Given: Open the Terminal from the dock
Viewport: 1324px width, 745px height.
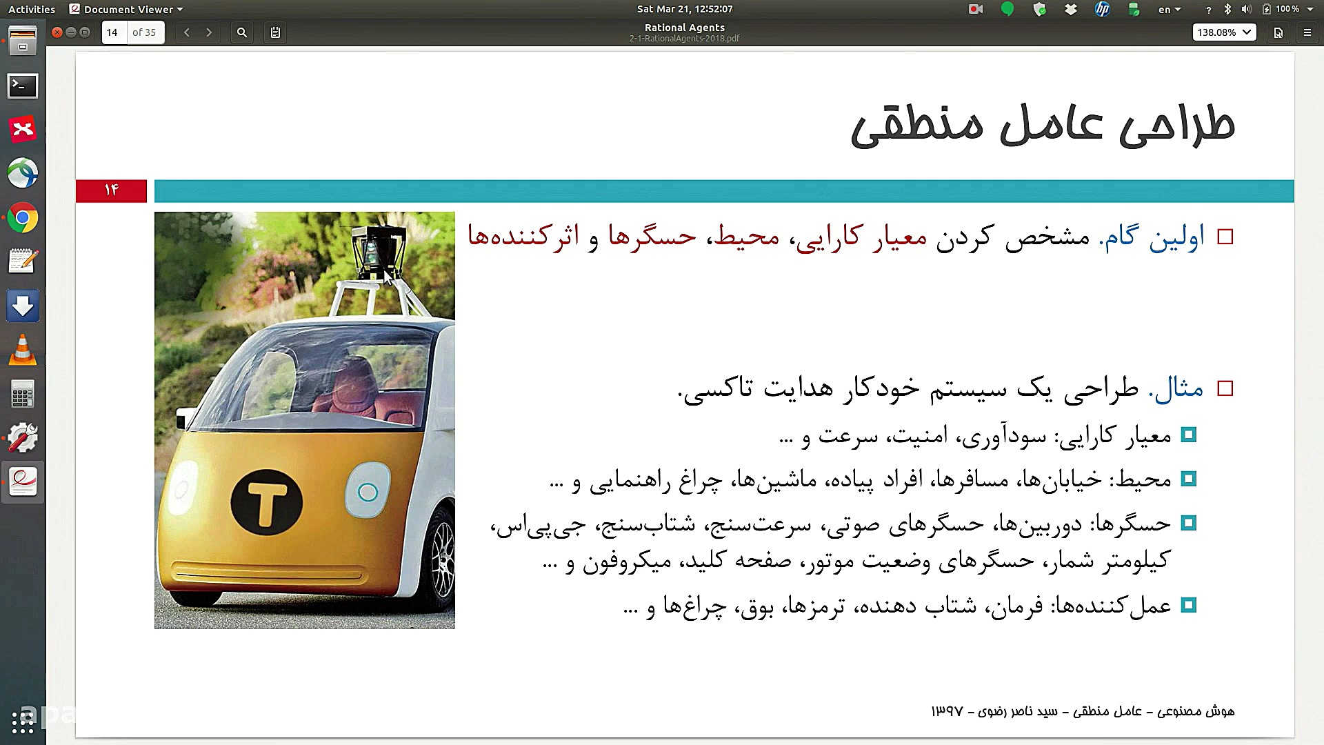Looking at the screenshot, I should tap(23, 86).
